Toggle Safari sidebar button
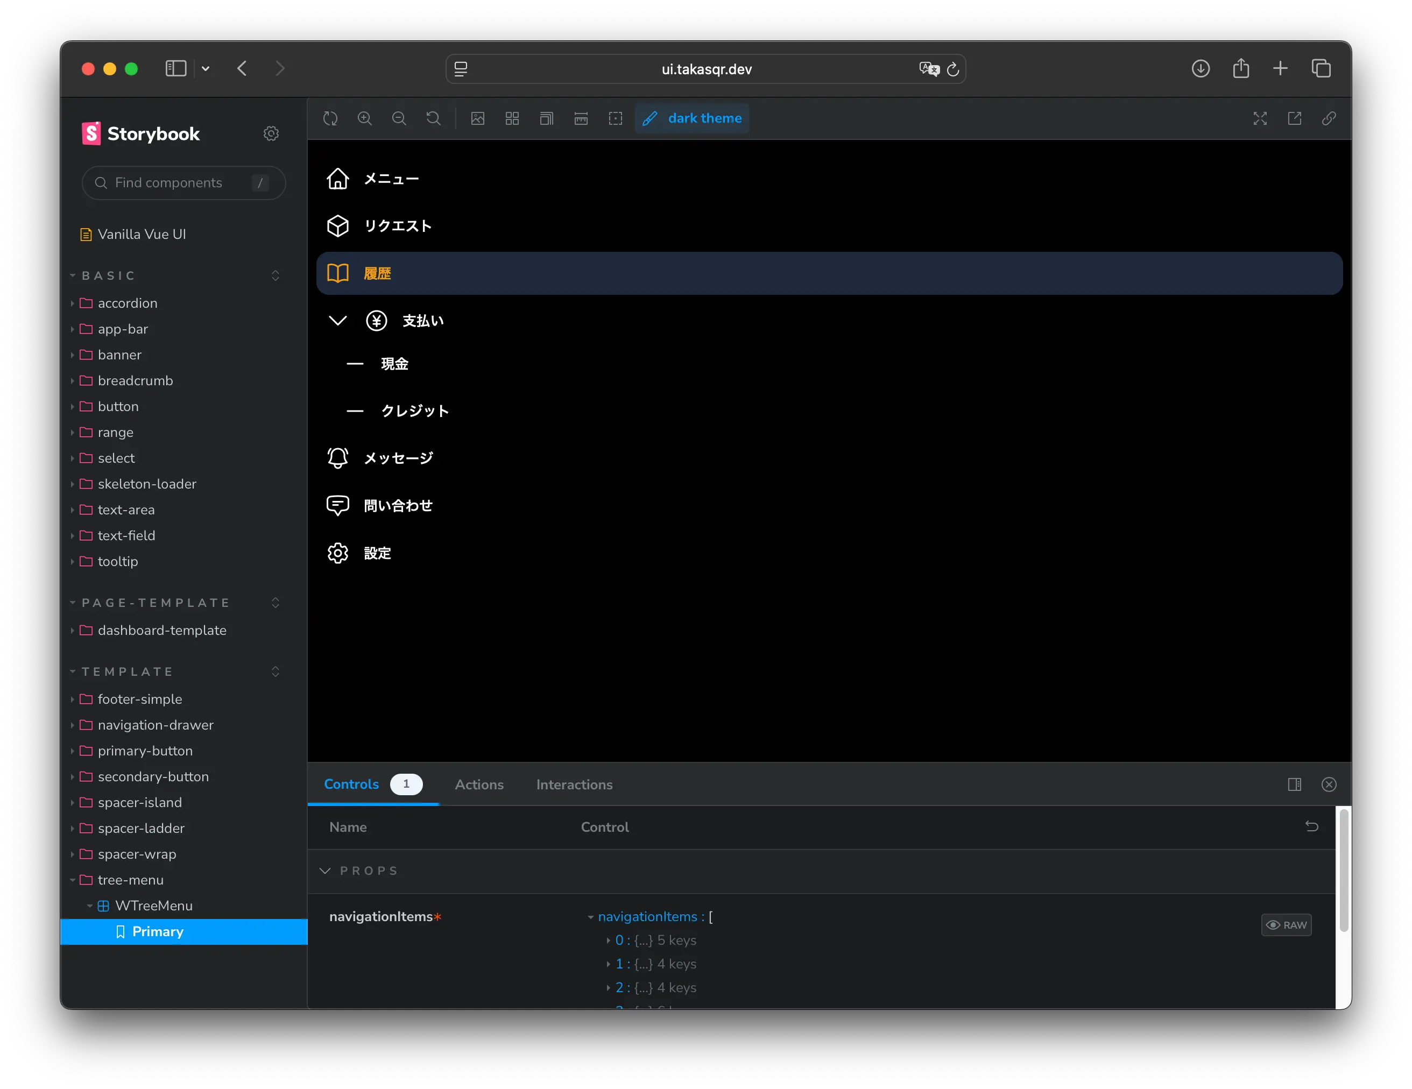The height and width of the screenshot is (1089, 1412). coord(176,68)
